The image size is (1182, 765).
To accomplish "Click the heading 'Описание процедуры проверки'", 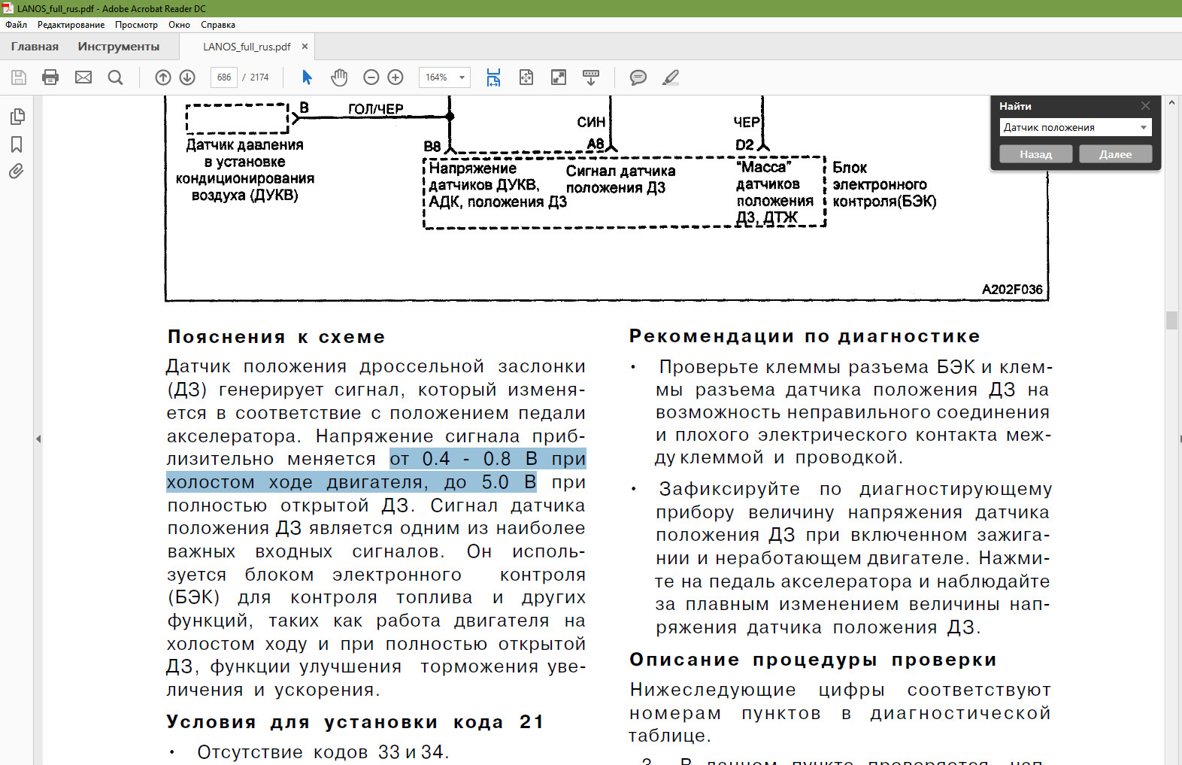I will pos(814,660).
